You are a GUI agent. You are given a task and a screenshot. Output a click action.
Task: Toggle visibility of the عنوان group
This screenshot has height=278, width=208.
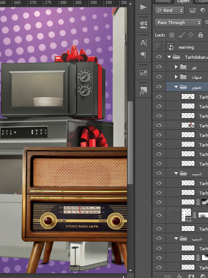[159, 76]
